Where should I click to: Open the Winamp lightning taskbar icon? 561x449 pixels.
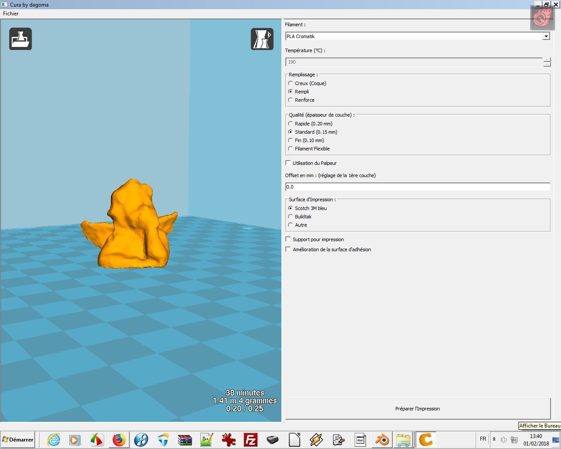(316, 440)
